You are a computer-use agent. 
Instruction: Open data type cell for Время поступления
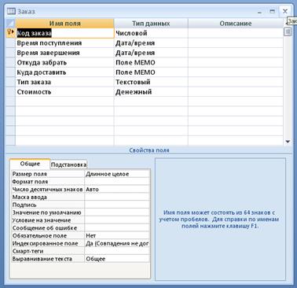[x=151, y=43]
